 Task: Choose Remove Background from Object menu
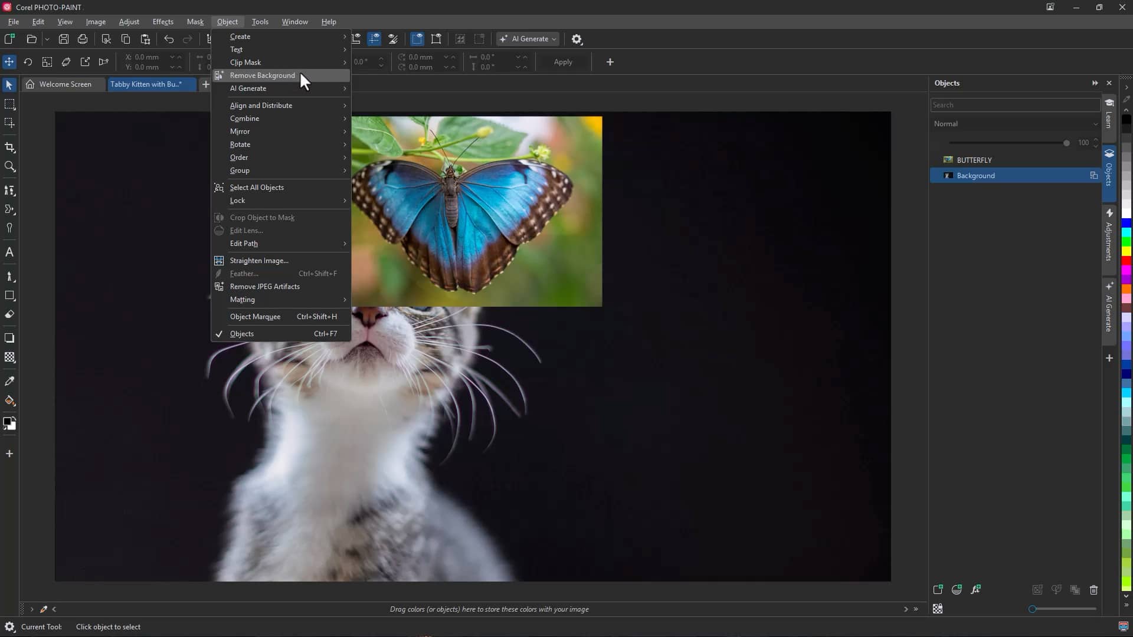pyautogui.click(x=262, y=75)
